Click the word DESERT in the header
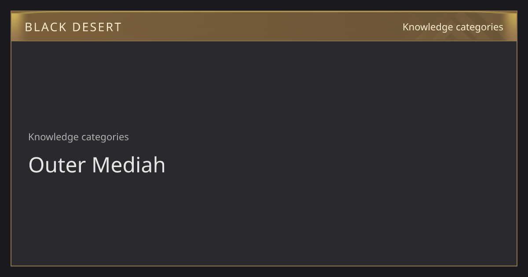Image resolution: width=528 pixels, height=277 pixels. click(x=97, y=27)
